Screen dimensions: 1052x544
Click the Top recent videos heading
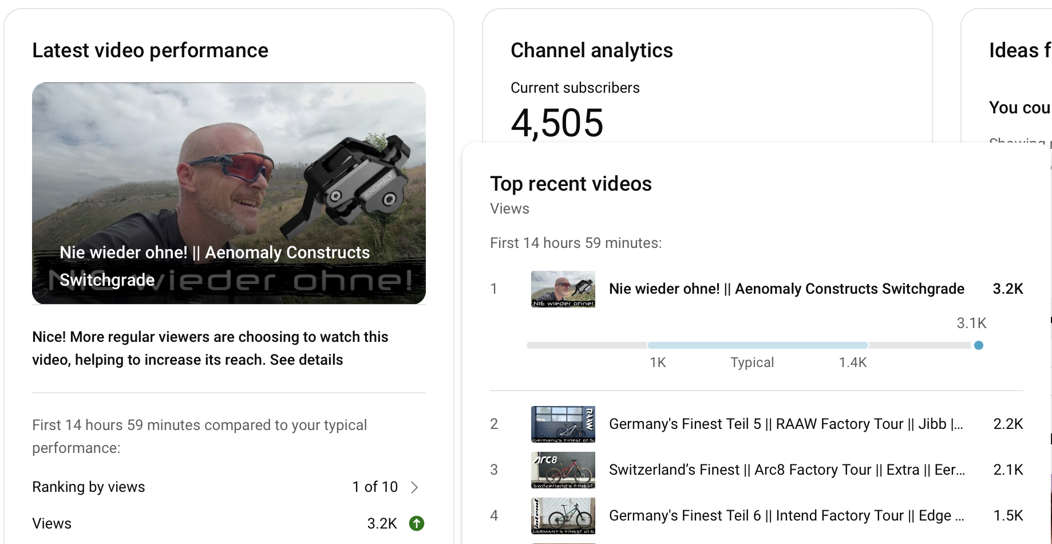coord(571,184)
